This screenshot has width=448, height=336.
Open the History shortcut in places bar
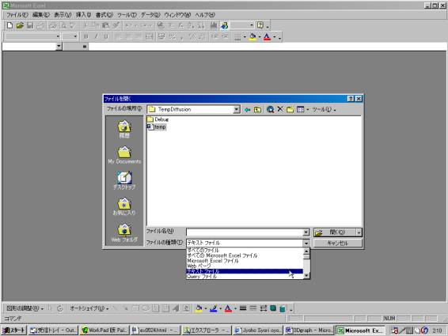124,130
